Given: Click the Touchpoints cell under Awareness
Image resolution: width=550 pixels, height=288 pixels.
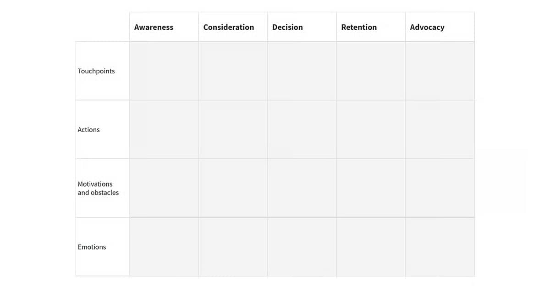Looking at the screenshot, I should click(x=164, y=71).
